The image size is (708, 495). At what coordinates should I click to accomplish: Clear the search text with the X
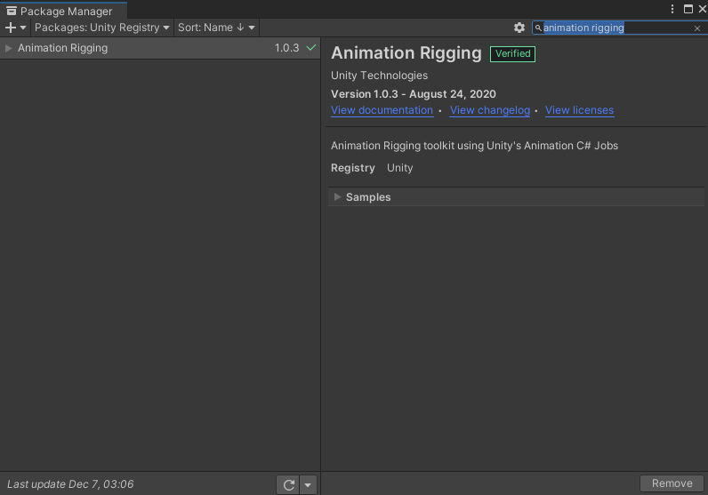(697, 28)
